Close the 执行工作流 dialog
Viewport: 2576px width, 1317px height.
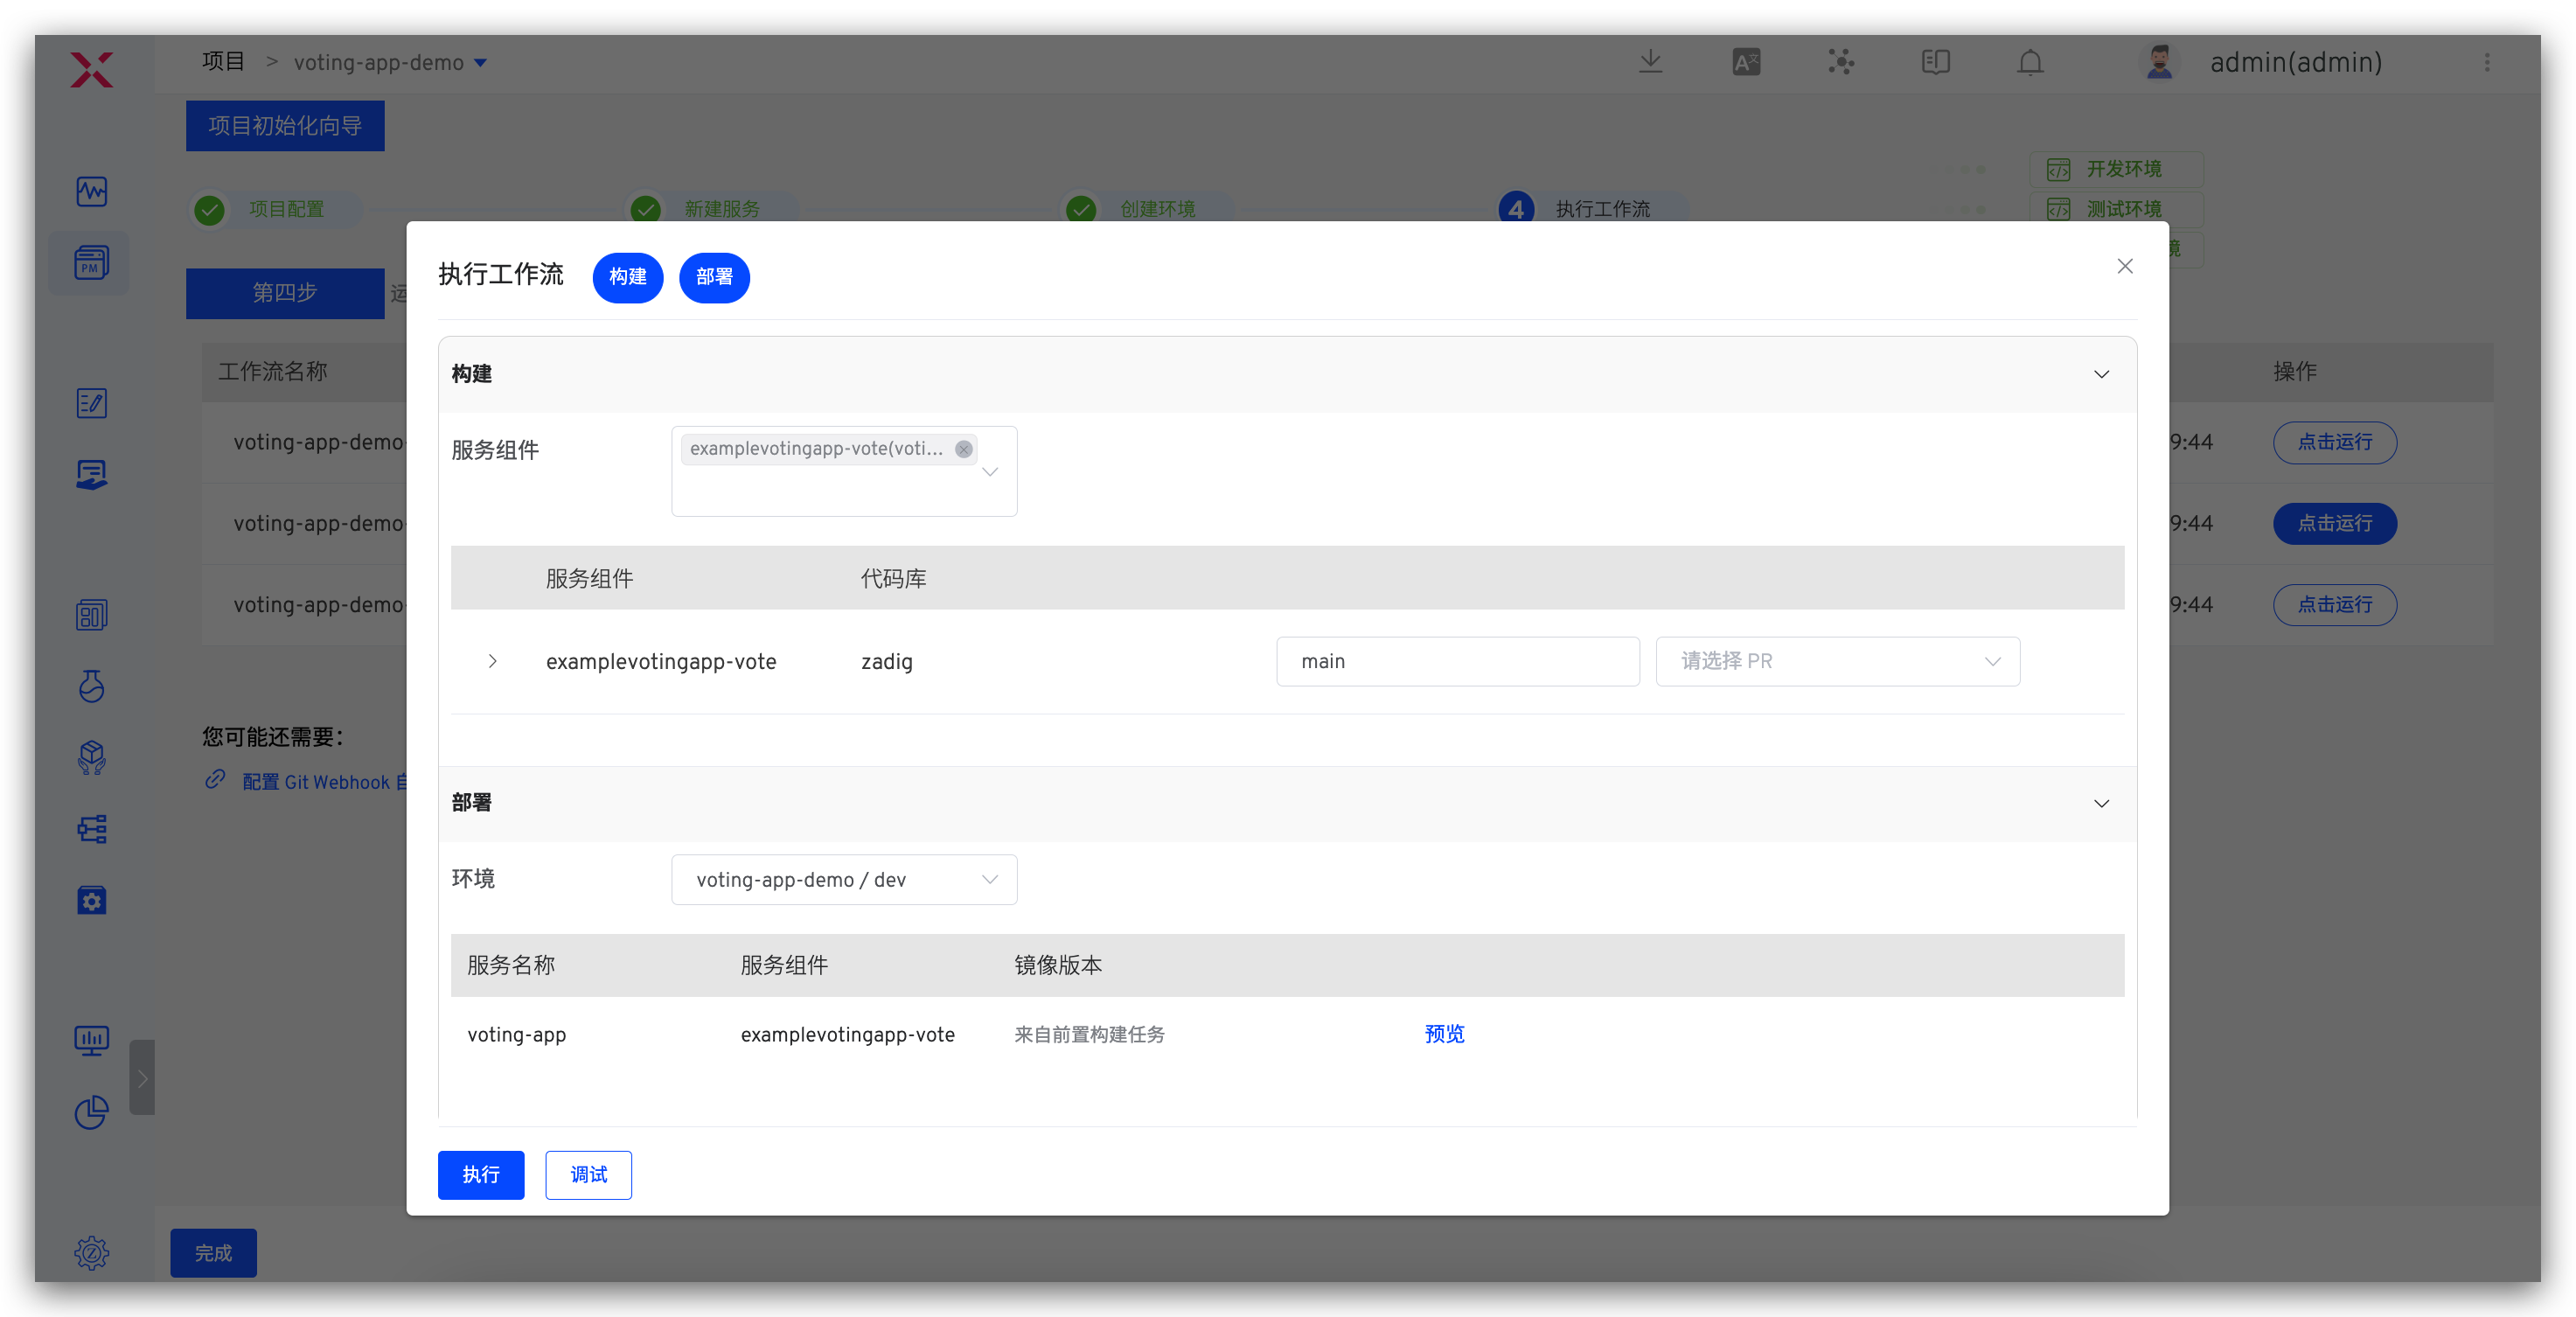coord(2124,266)
